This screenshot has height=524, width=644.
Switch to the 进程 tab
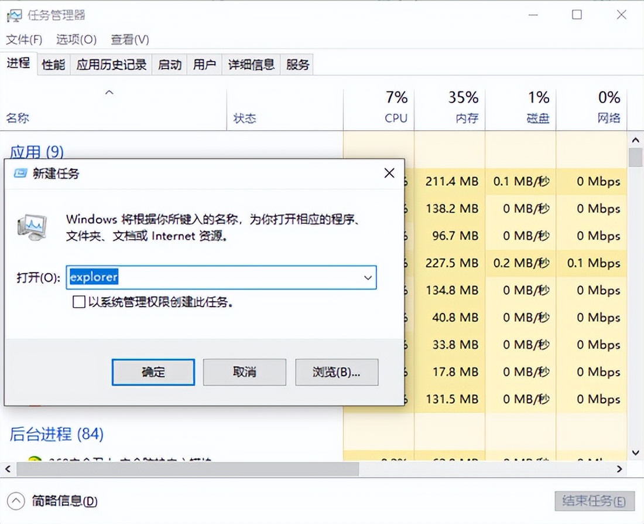19,63
